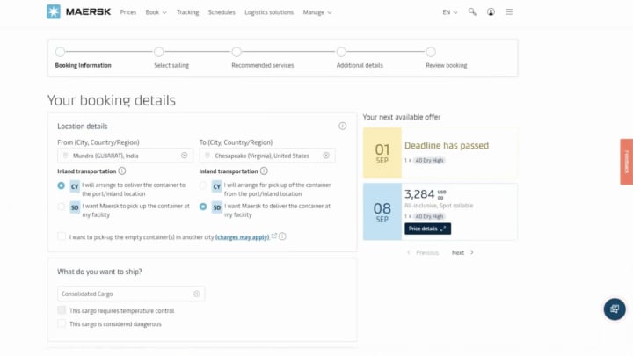
Task: Click the Maersk star logo
Action: (x=55, y=12)
